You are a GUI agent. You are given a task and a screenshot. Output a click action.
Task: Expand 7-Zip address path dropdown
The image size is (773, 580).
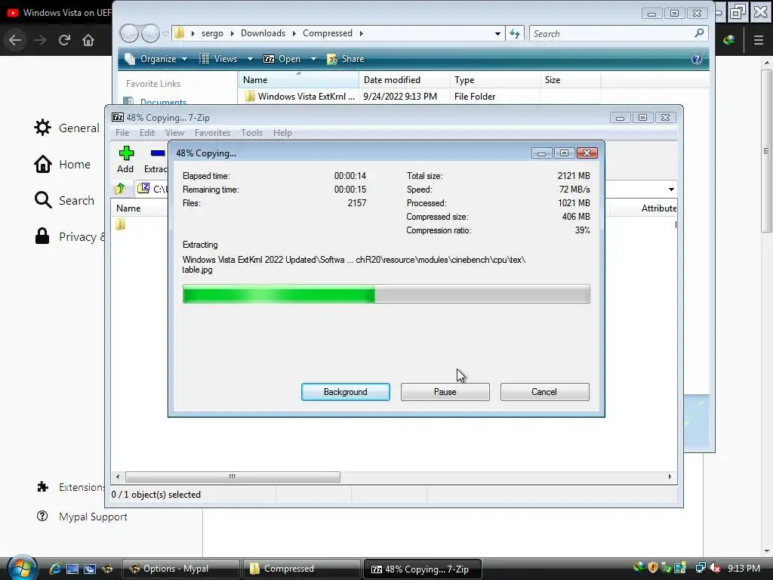click(x=671, y=190)
